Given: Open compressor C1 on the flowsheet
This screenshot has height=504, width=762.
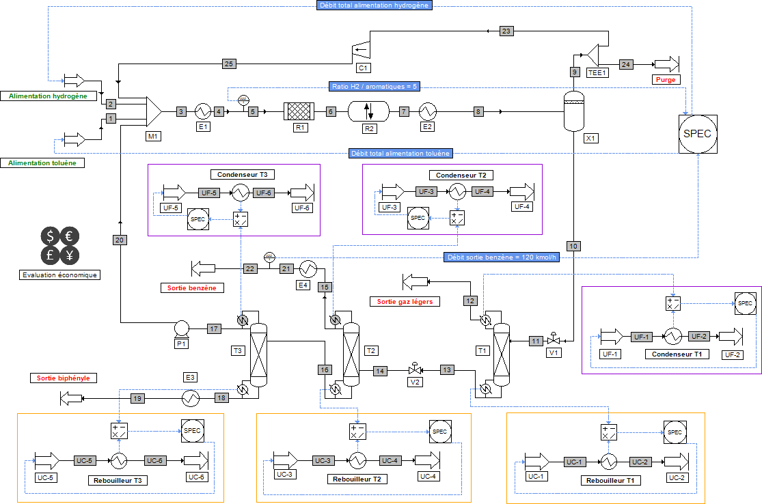Looking at the screenshot, I should pyautogui.click(x=362, y=51).
